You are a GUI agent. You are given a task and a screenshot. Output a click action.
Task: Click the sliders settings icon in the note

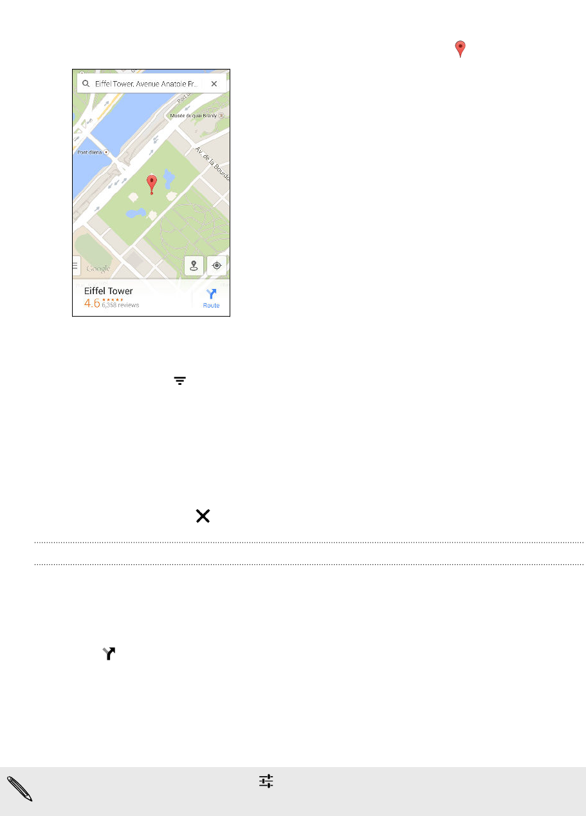(266, 781)
